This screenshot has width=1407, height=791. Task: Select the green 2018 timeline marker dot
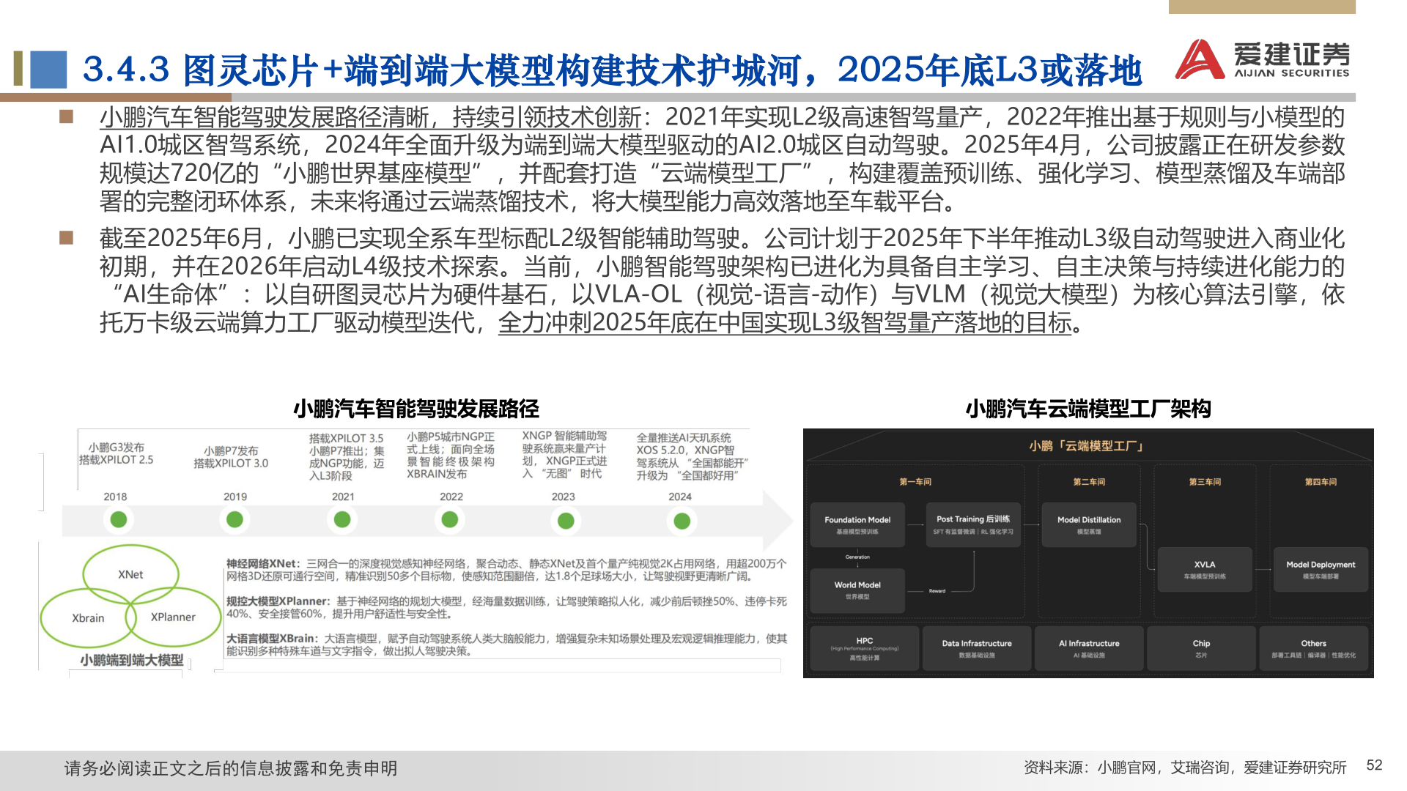coord(119,520)
